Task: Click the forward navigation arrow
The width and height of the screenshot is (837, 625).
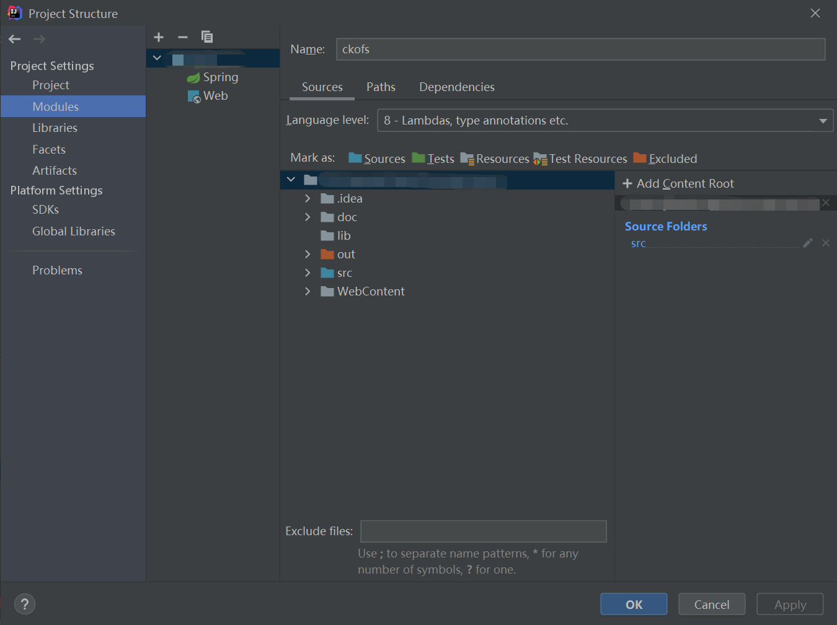Action: [x=39, y=39]
